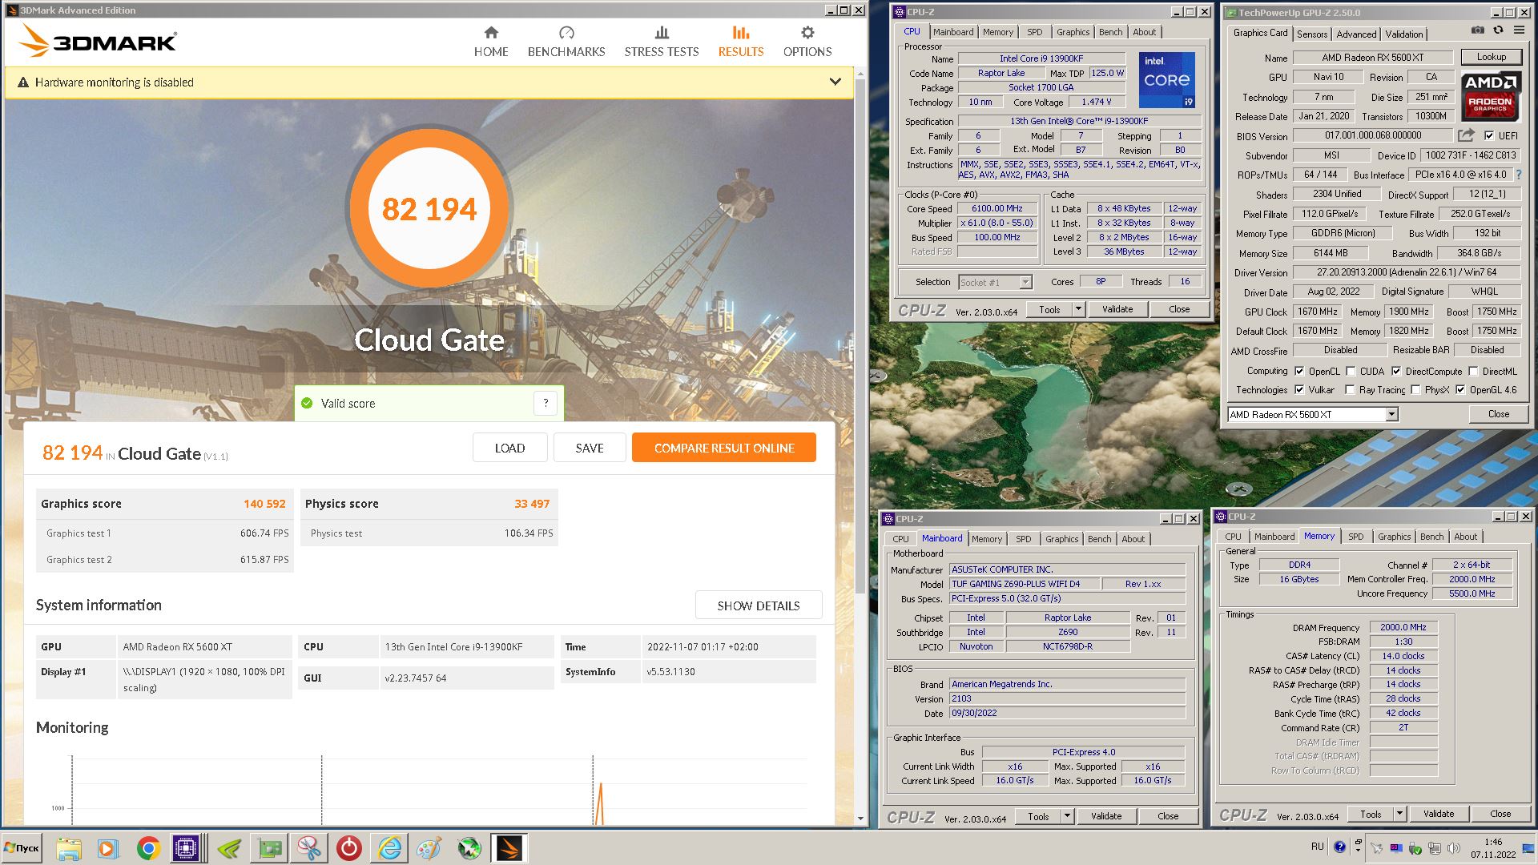This screenshot has width=1538, height=865.
Task: Click Validate in the CPU-Z Memory window
Action: point(1439,814)
